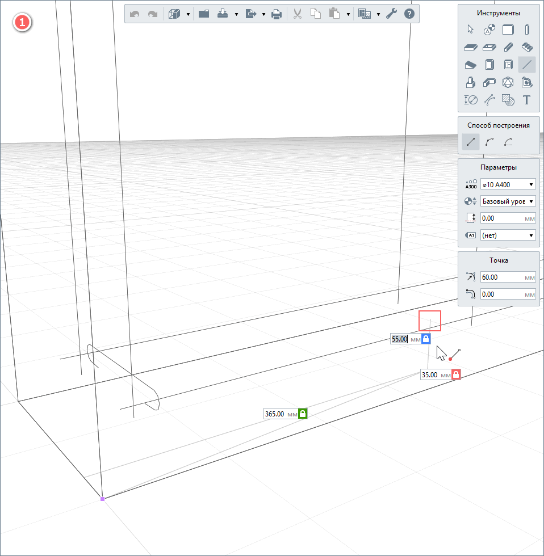Click the Инструменты panel title
Screen dimensions: 544x556
[498, 13]
